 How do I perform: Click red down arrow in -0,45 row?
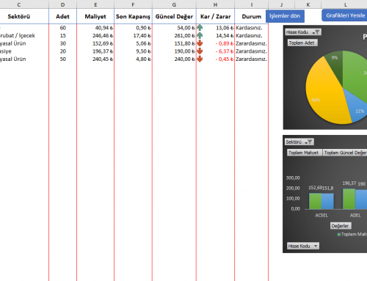200,59
